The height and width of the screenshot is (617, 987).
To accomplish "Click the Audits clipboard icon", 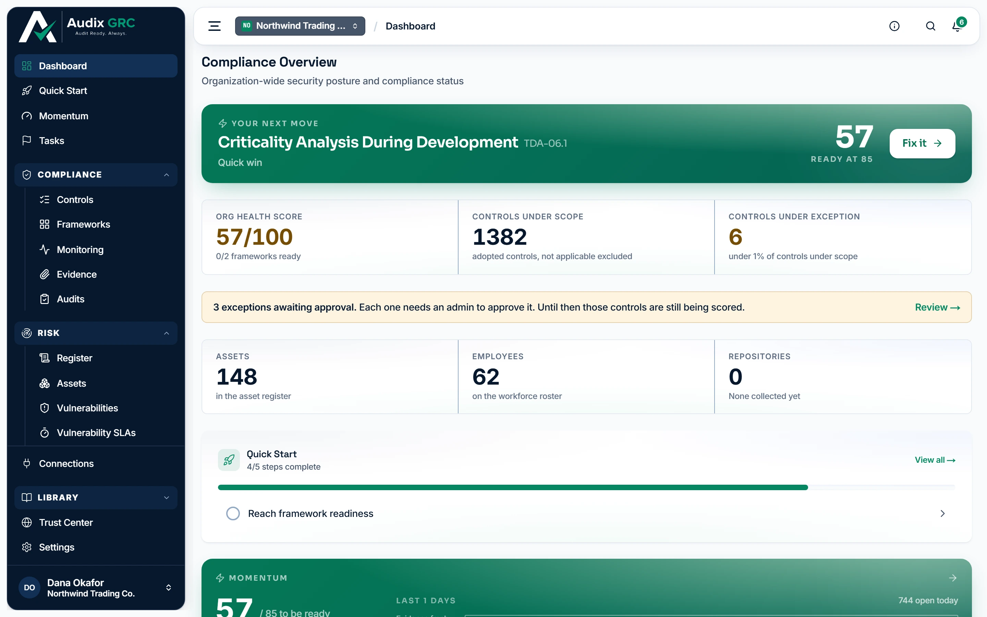I will click(45, 299).
